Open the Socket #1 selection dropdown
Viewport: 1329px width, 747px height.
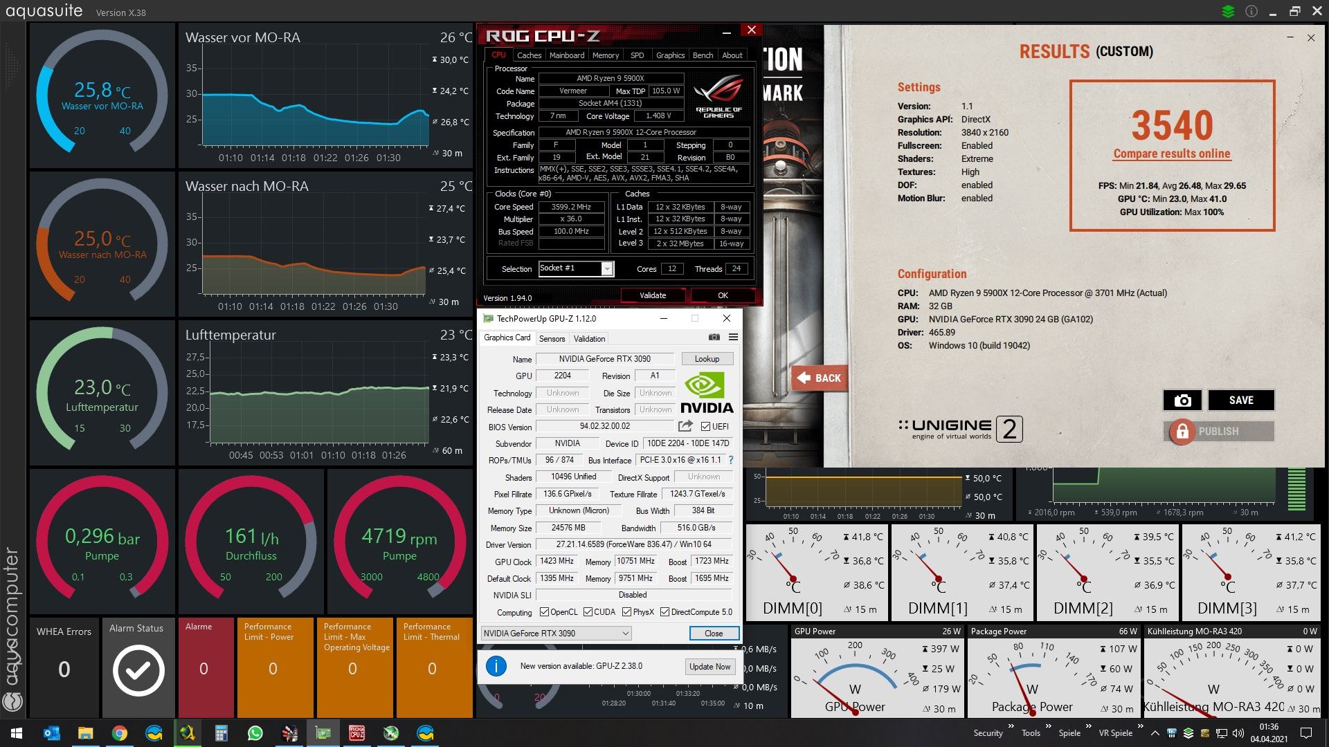click(x=606, y=268)
